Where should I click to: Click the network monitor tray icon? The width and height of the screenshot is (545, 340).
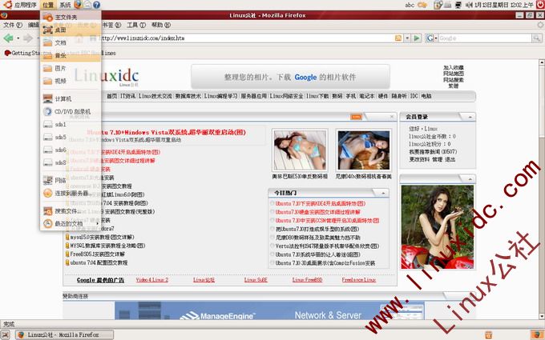[456, 5]
